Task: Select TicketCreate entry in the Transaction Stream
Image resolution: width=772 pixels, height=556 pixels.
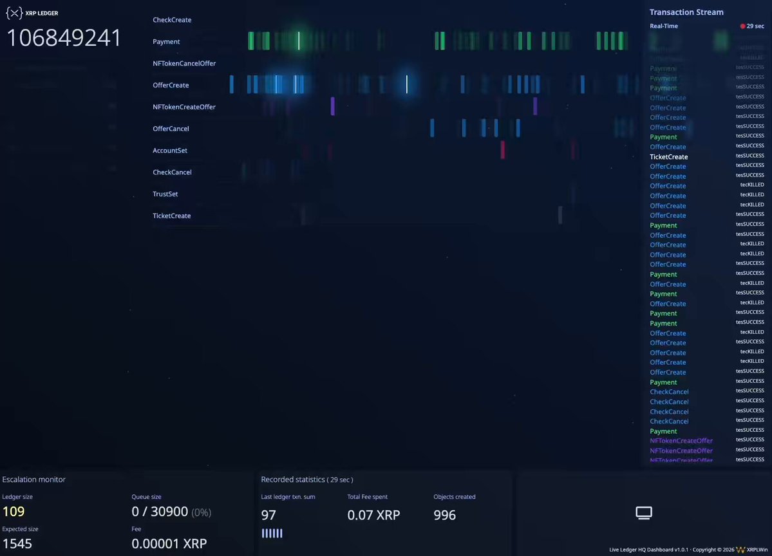Action: 668,156
